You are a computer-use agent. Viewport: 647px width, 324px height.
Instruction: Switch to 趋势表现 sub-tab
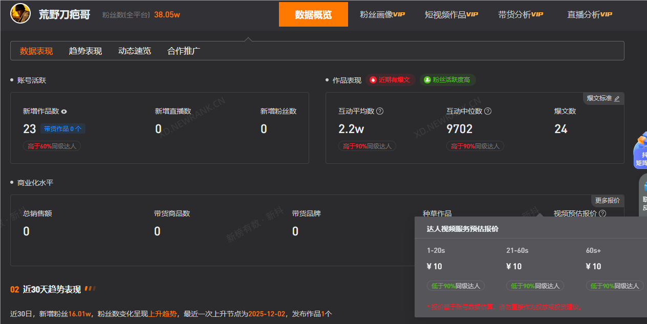pos(85,51)
